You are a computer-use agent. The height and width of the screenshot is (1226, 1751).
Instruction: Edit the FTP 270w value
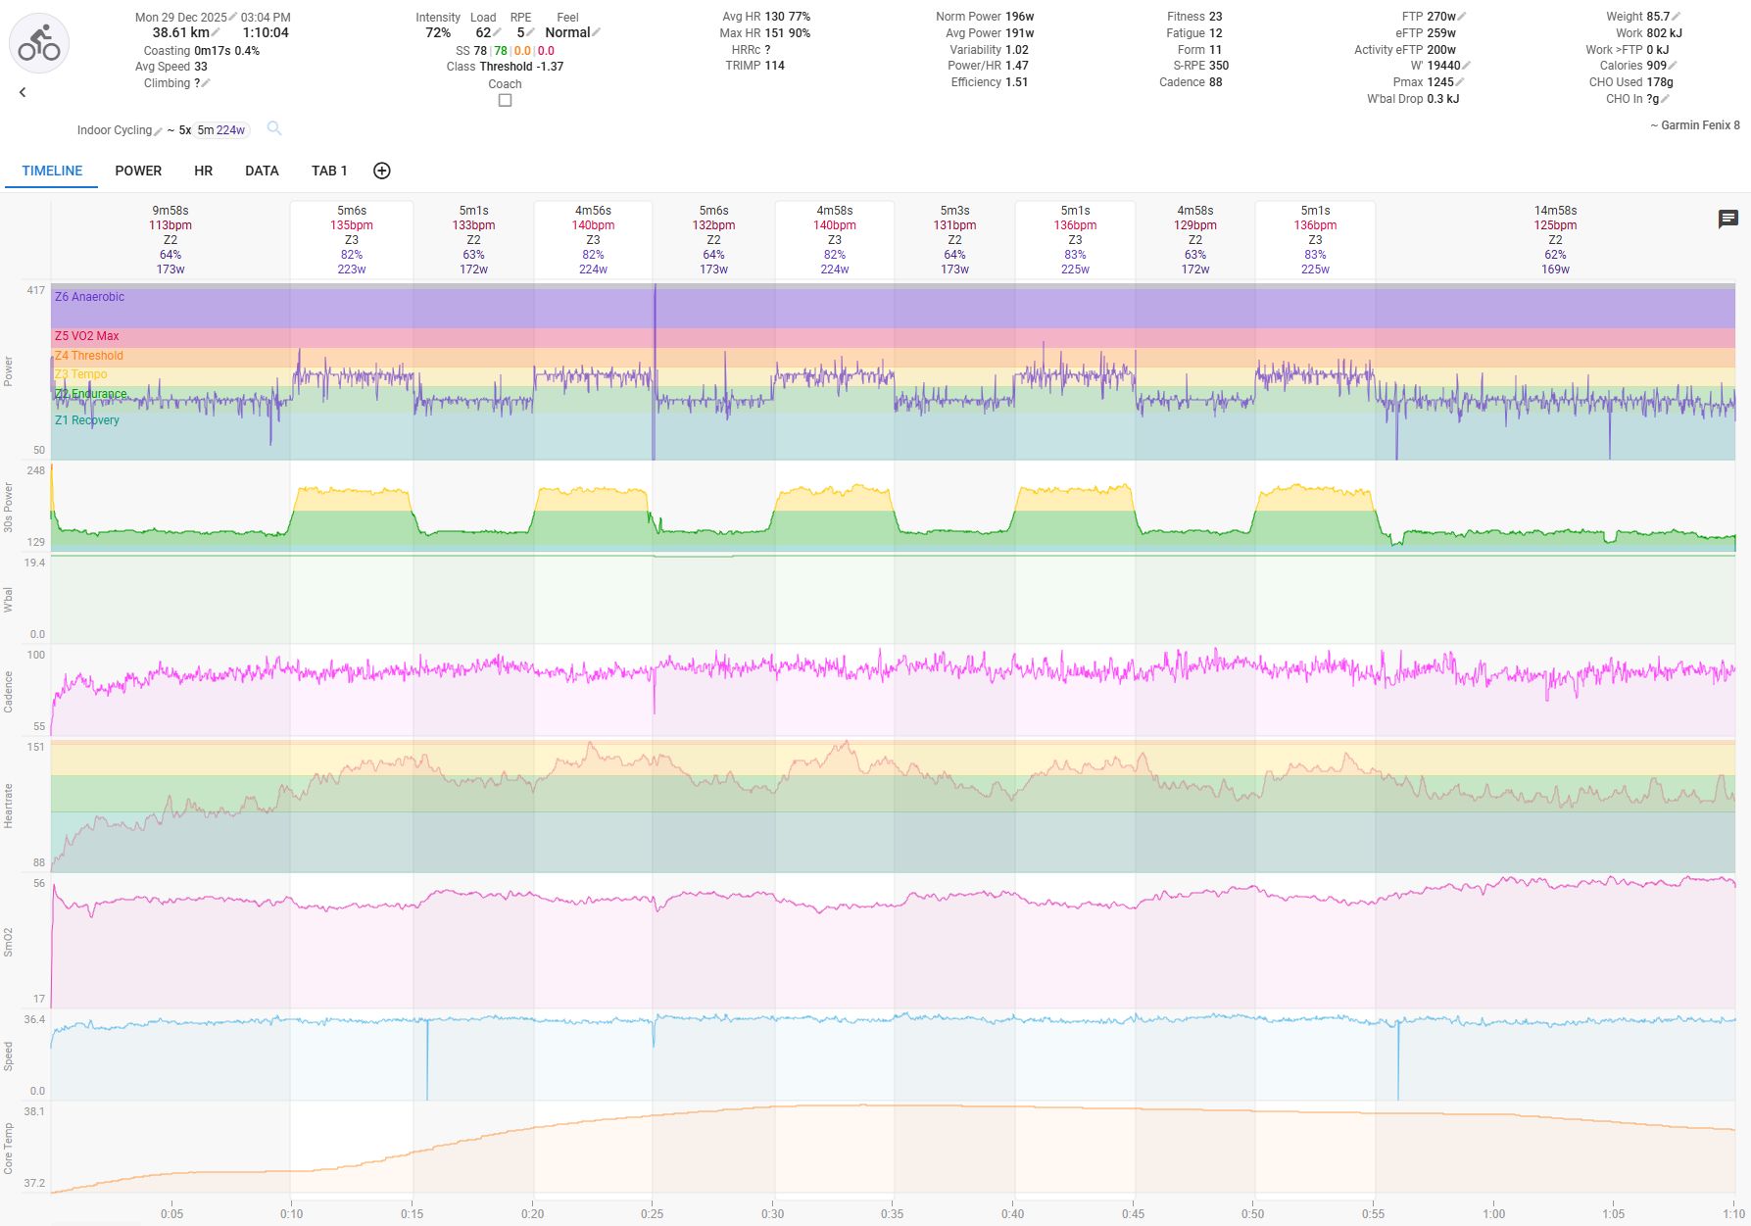[x=1462, y=17]
